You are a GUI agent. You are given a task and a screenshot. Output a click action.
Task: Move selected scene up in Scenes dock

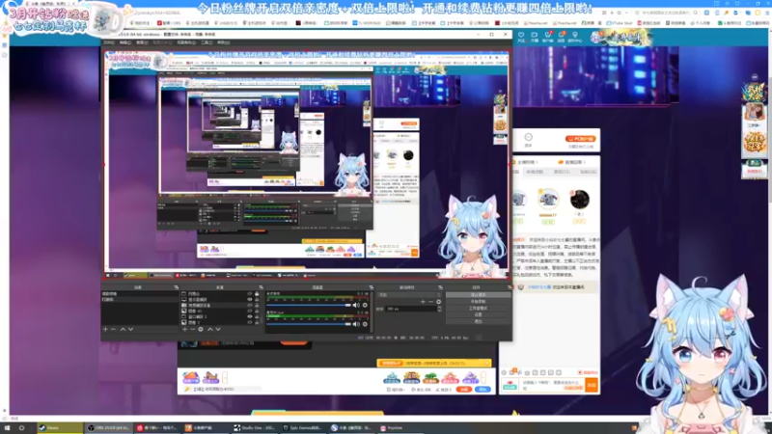123,329
